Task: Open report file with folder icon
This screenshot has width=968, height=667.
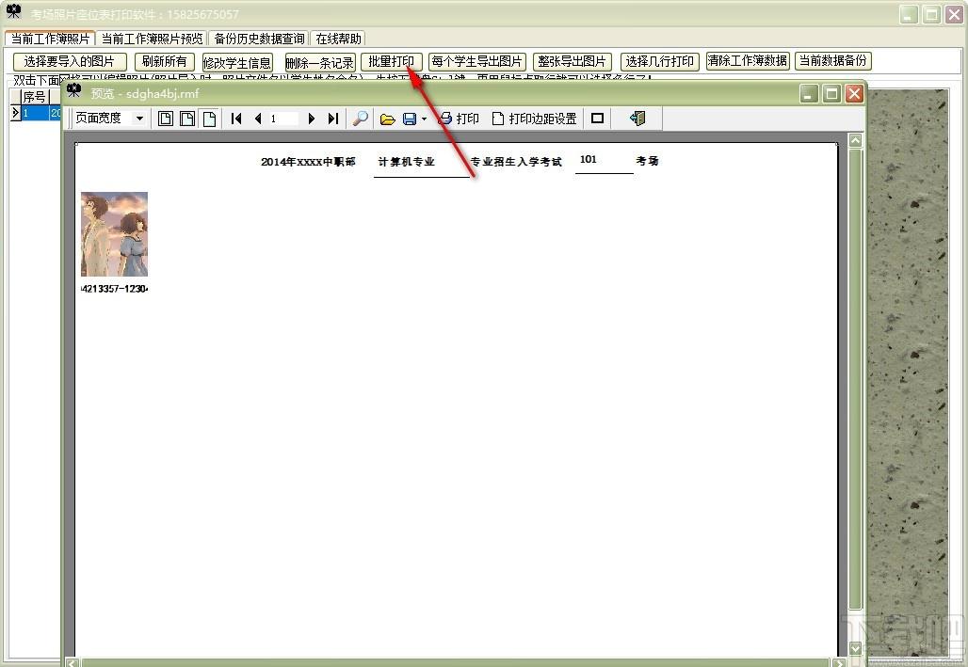Action: pos(387,119)
